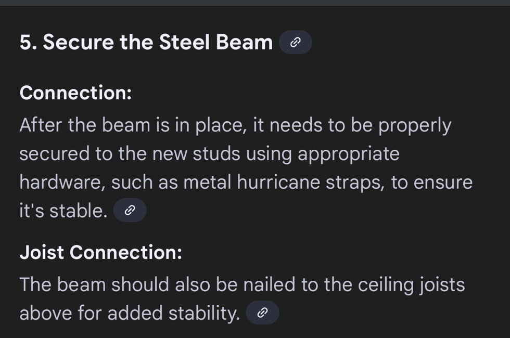The height and width of the screenshot is (338, 510).
Task: Click the word "Steel" in the heading
Action: (x=184, y=43)
